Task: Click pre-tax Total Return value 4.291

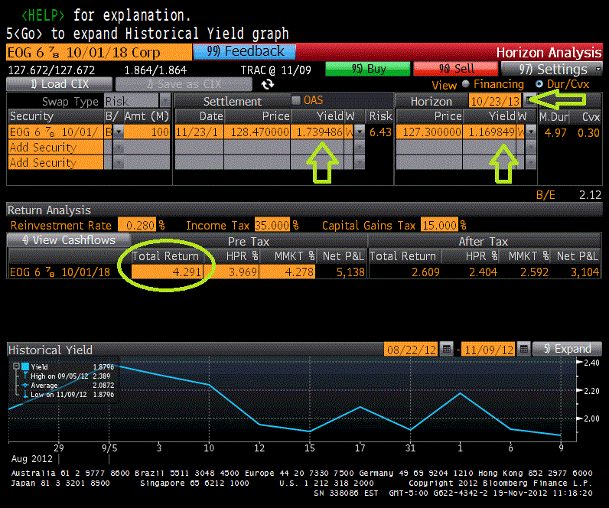Action: (168, 272)
